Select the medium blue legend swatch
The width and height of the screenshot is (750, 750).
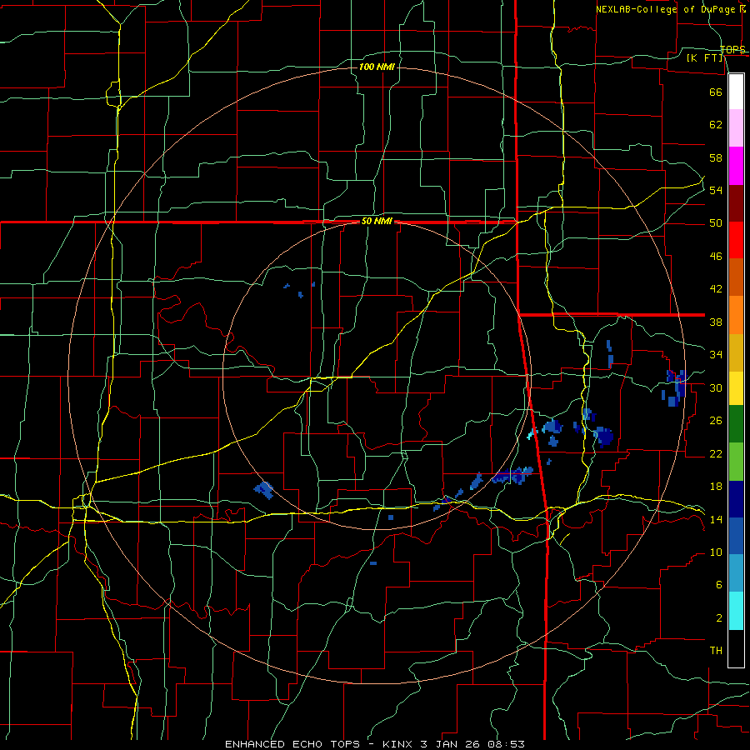(x=736, y=536)
